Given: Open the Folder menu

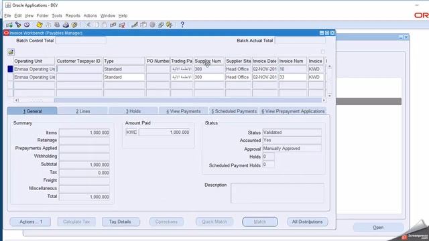Looking at the screenshot, I should tap(43, 16).
